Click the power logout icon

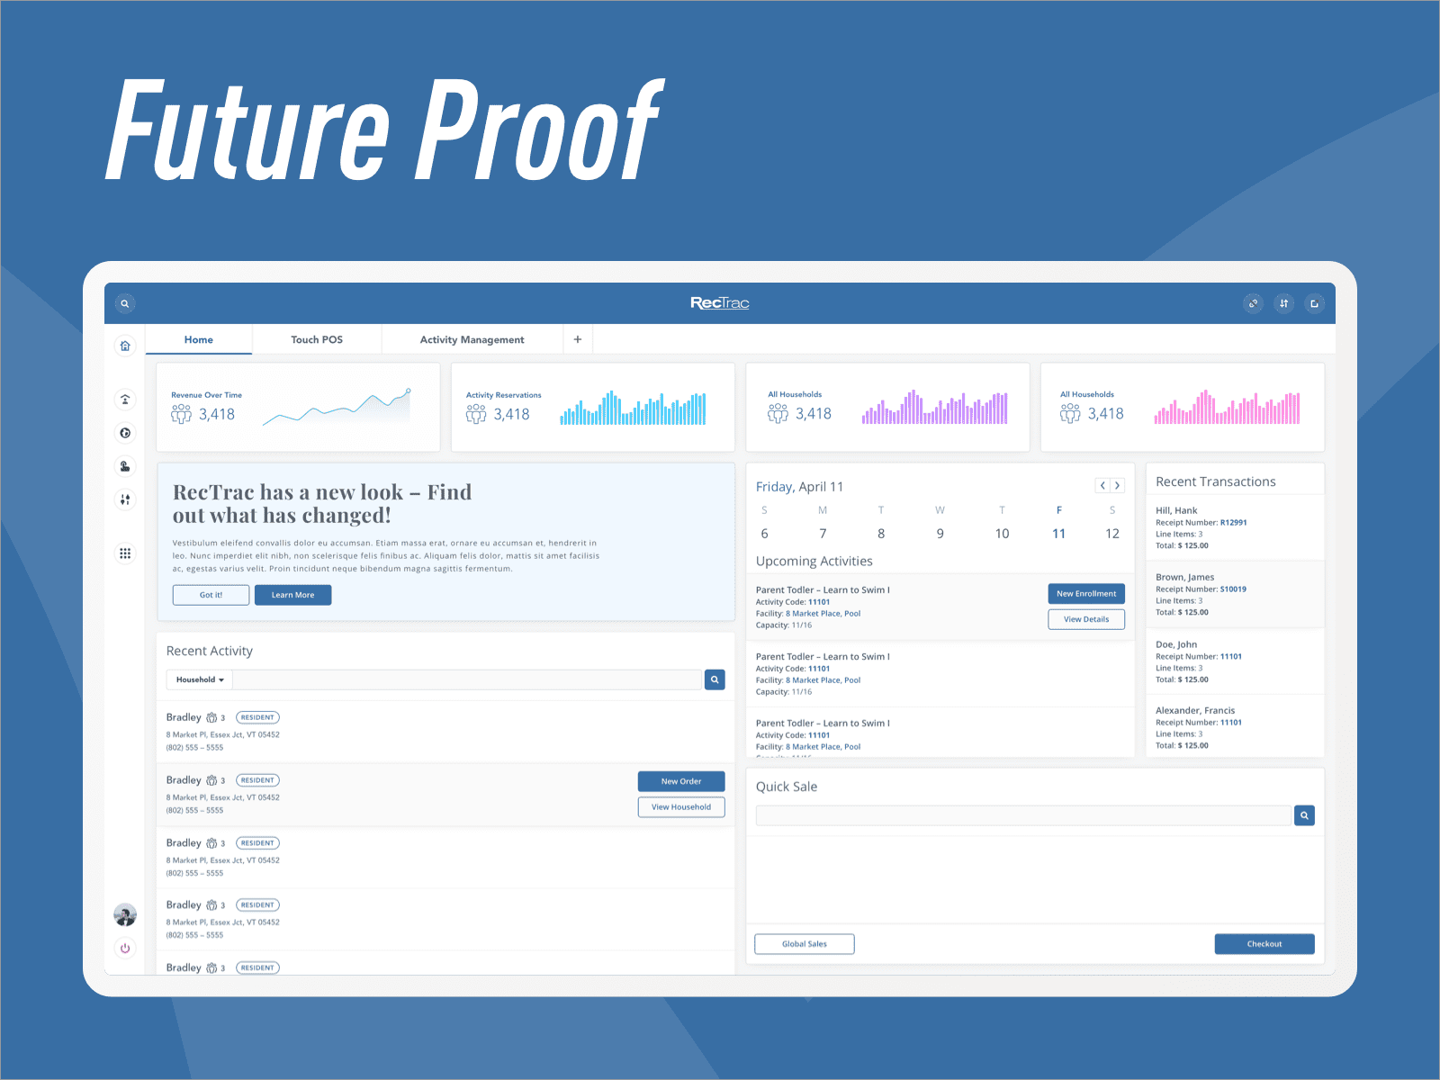(125, 948)
